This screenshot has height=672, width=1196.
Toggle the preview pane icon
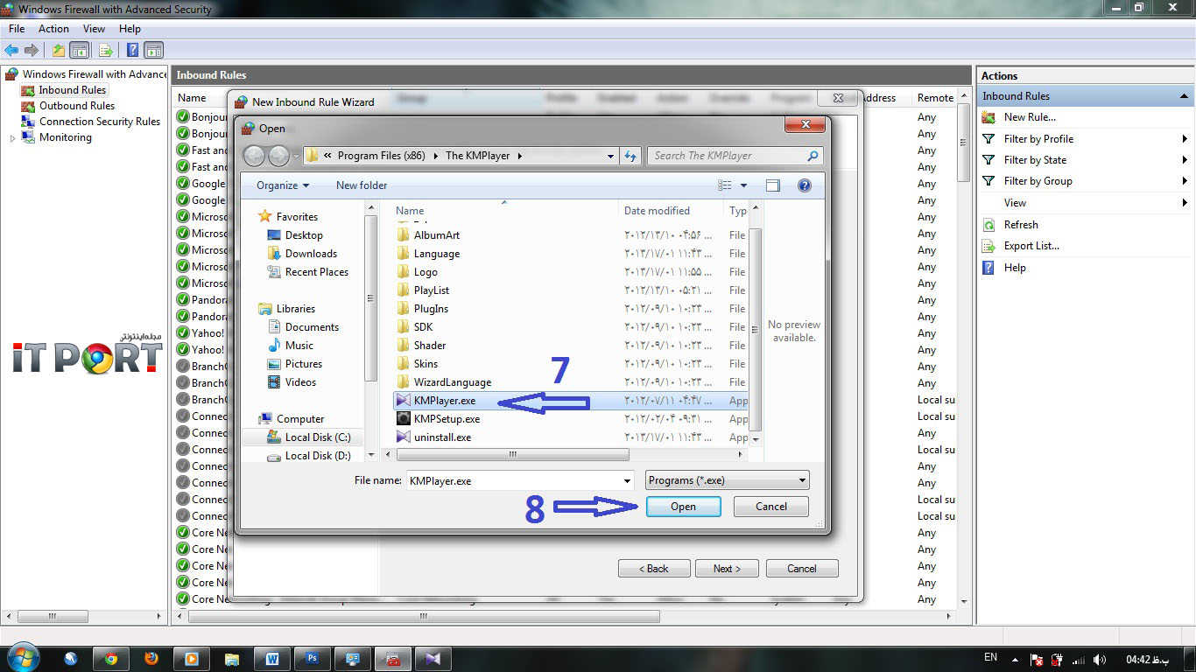pyautogui.click(x=772, y=185)
